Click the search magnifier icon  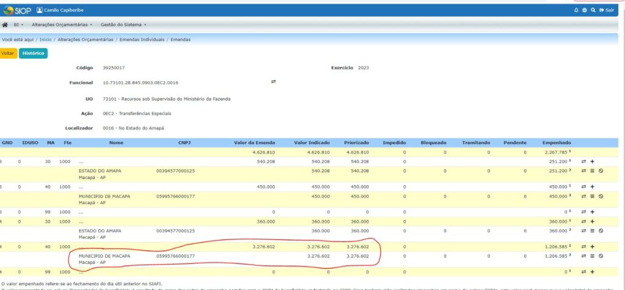[593, 10]
